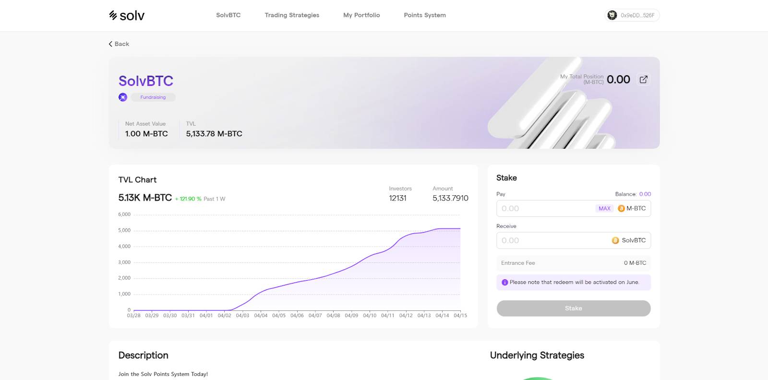This screenshot has height=380, width=768.
Task: Click the purple chain badge under SolvBTC
Action: 123,97
